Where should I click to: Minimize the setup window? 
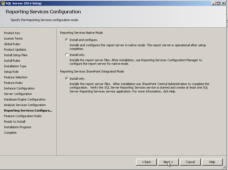[x=214, y=3]
